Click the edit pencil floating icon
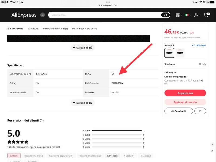The height and width of the screenshot is (162, 216). pyautogui.click(x=212, y=150)
